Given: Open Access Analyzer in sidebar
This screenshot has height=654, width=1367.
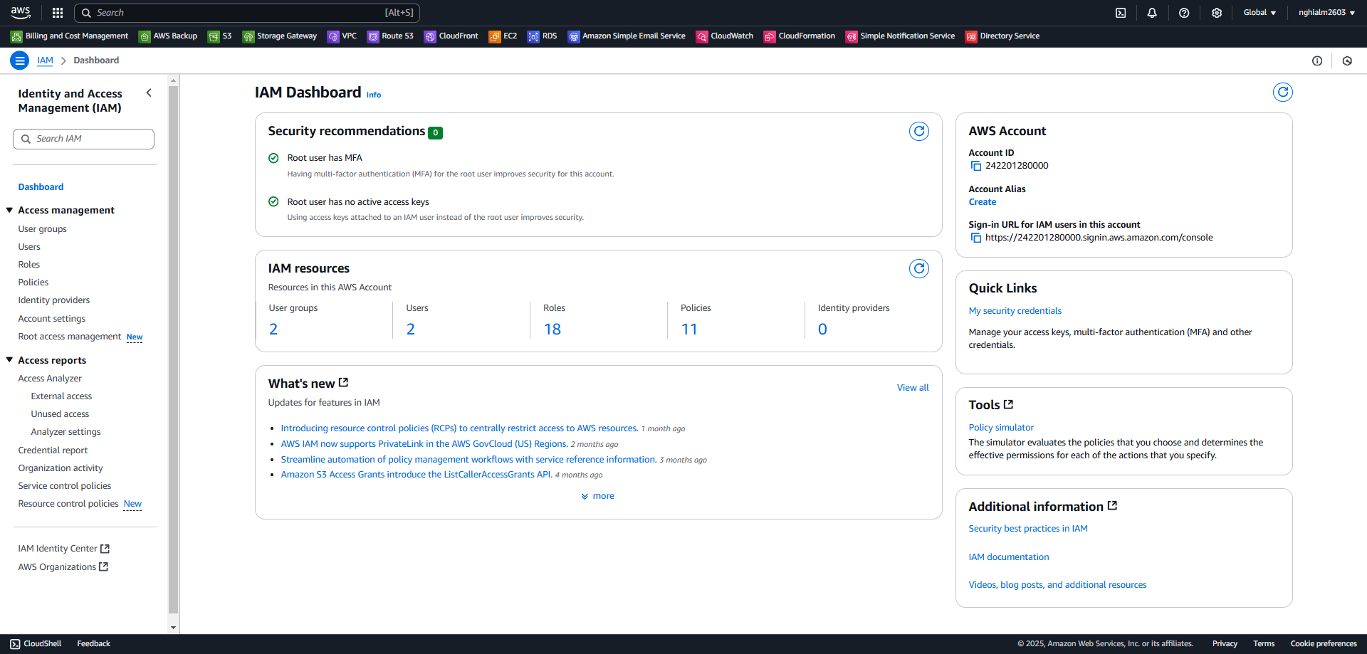Looking at the screenshot, I should point(50,379).
